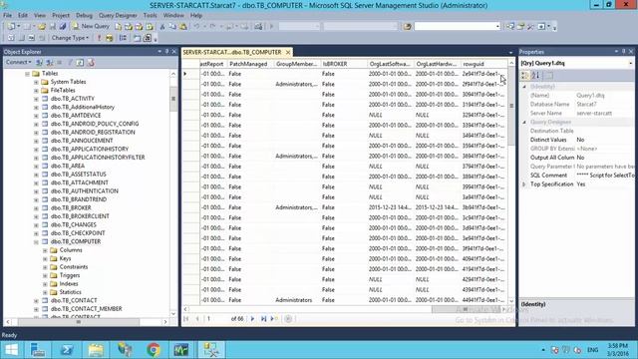
Task: Click the Alphabetical sort icon in Properties
Action: [x=535, y=76]
